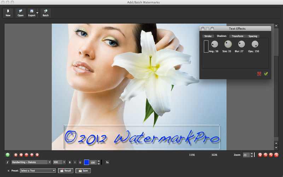
Task: Toggle Underline text formatting
Action: coord(80,162)
